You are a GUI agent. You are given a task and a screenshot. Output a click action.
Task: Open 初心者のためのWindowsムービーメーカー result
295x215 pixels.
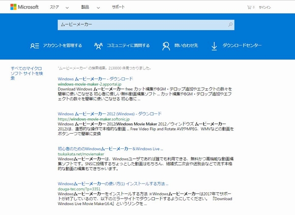110,149
